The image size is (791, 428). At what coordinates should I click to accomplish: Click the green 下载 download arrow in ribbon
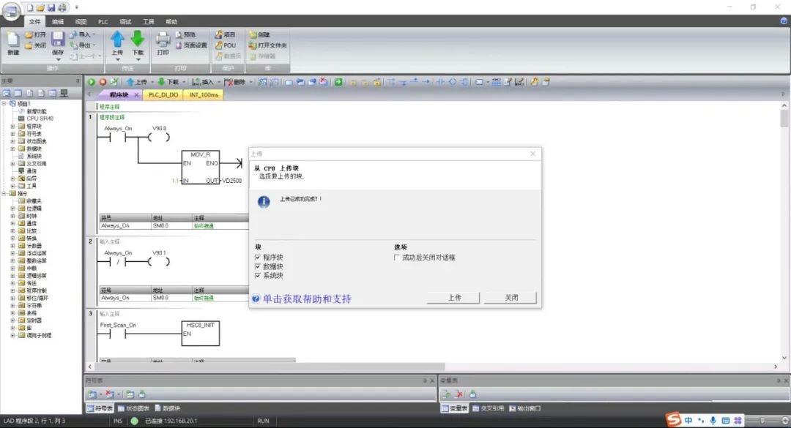[x=138, y=40]
